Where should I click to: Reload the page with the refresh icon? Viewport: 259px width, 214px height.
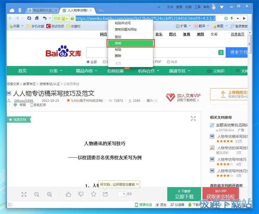pos(29,18)
